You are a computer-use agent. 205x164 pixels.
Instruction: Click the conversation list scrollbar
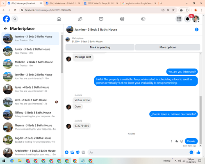(x=62, y=54)
